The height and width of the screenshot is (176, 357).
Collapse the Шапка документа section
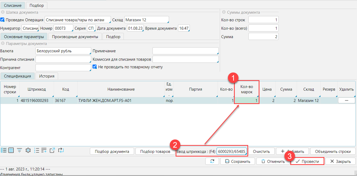[3, 12]
